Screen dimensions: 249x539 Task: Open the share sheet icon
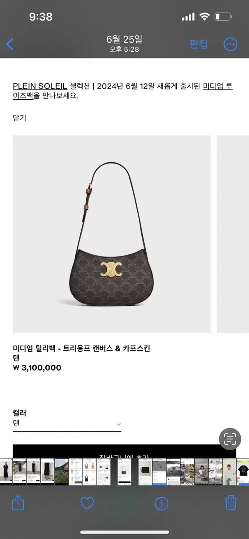pos(18,502)
